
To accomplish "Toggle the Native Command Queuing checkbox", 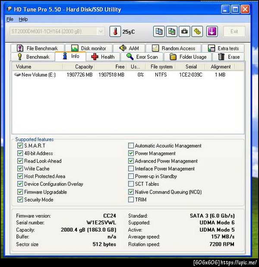I will (131, 192).
